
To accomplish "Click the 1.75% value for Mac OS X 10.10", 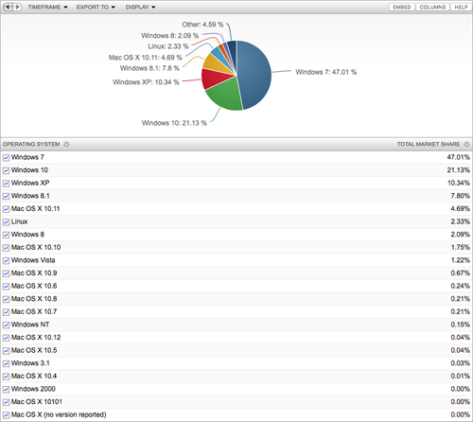I will (x=460, y=247).
